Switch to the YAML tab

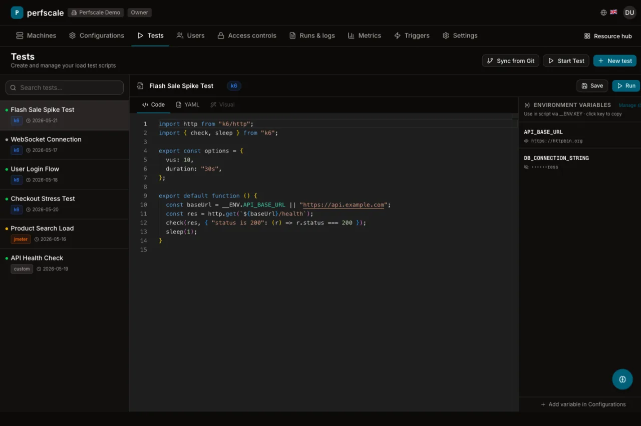coord(188,104)
